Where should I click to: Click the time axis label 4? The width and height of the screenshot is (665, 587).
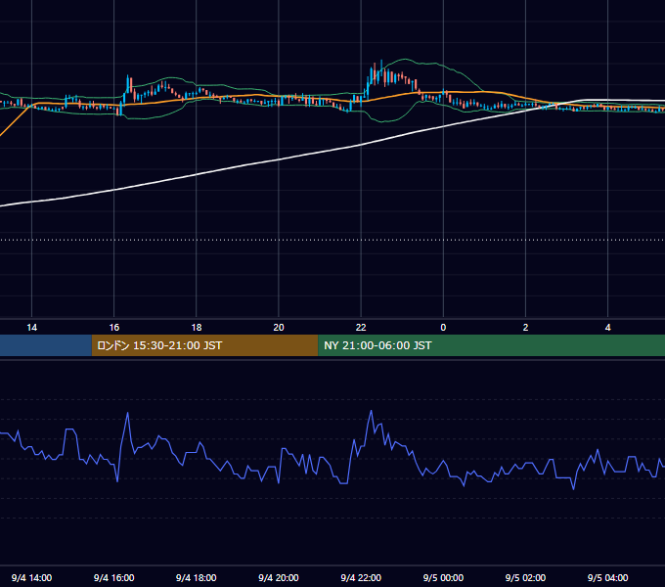[607, 328]
